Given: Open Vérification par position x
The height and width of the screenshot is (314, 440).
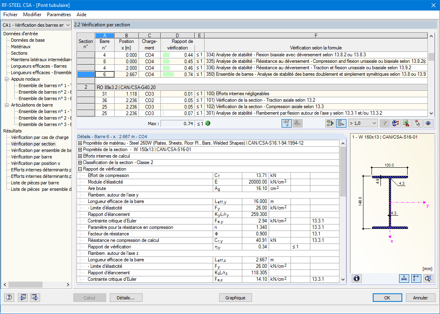Looking at the screenshot, I should coord(36,163).
